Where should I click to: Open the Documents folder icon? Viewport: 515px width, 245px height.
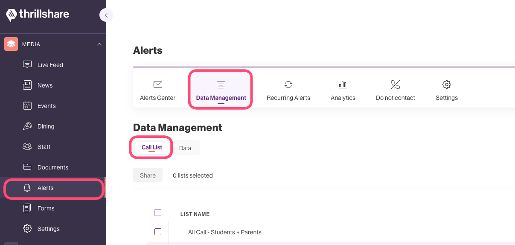pos(27,167)
